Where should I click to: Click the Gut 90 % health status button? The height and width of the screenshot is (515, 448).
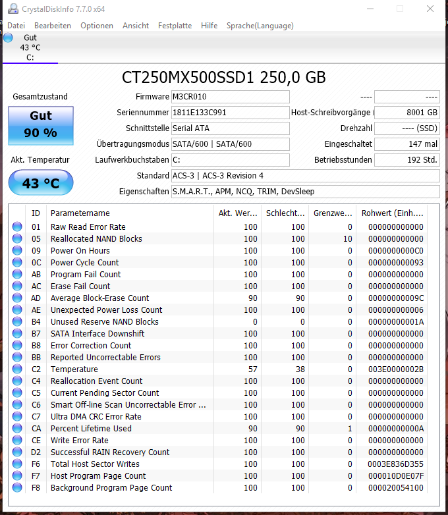click(x=41, y=126)
